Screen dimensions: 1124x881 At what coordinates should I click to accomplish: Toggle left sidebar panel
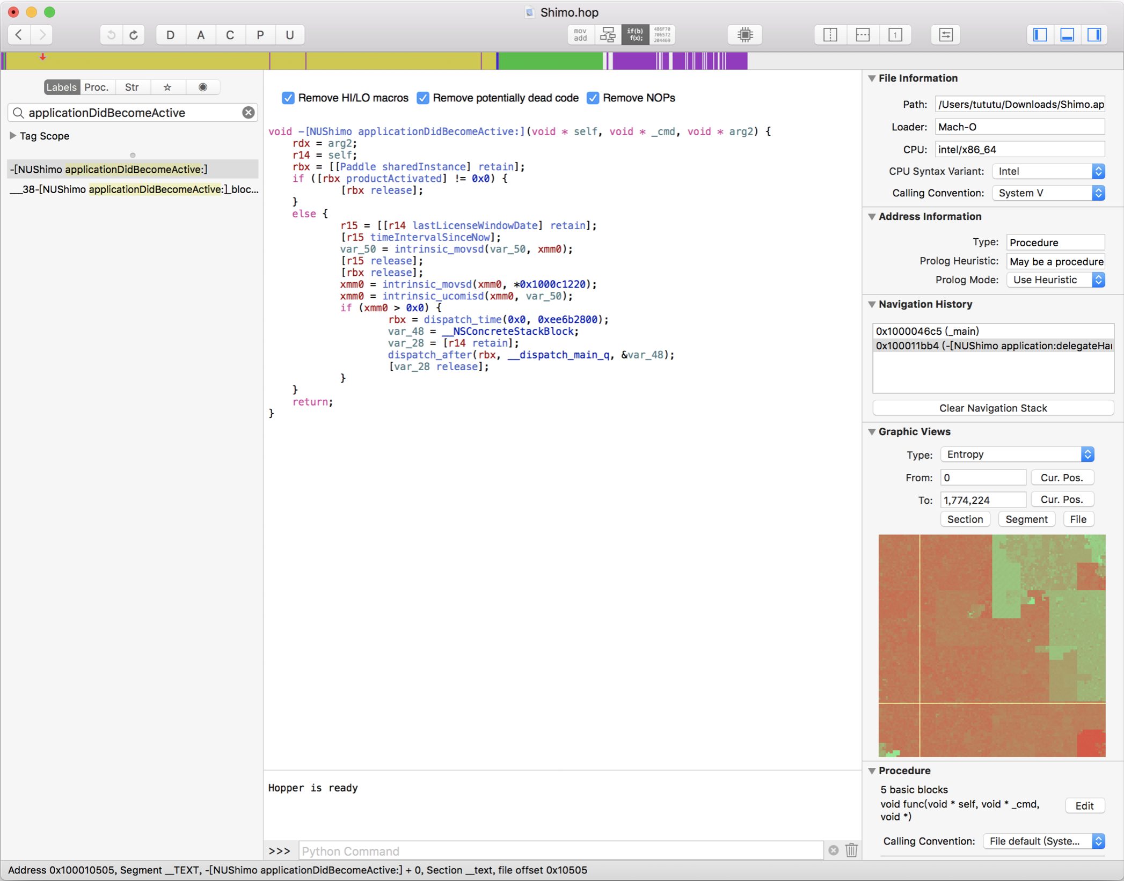[1040, 35]
